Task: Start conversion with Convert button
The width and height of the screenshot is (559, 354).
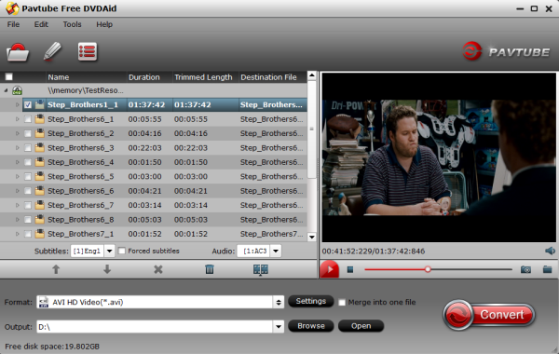Action: tap(489, 315)
